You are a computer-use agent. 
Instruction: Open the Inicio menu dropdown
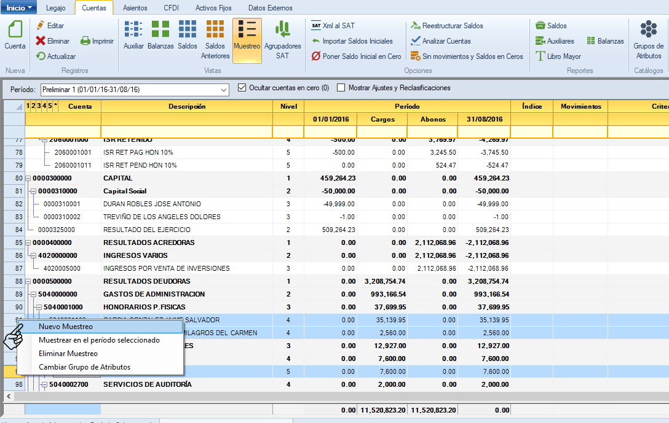pyautogui.click(x=20, y=7)
